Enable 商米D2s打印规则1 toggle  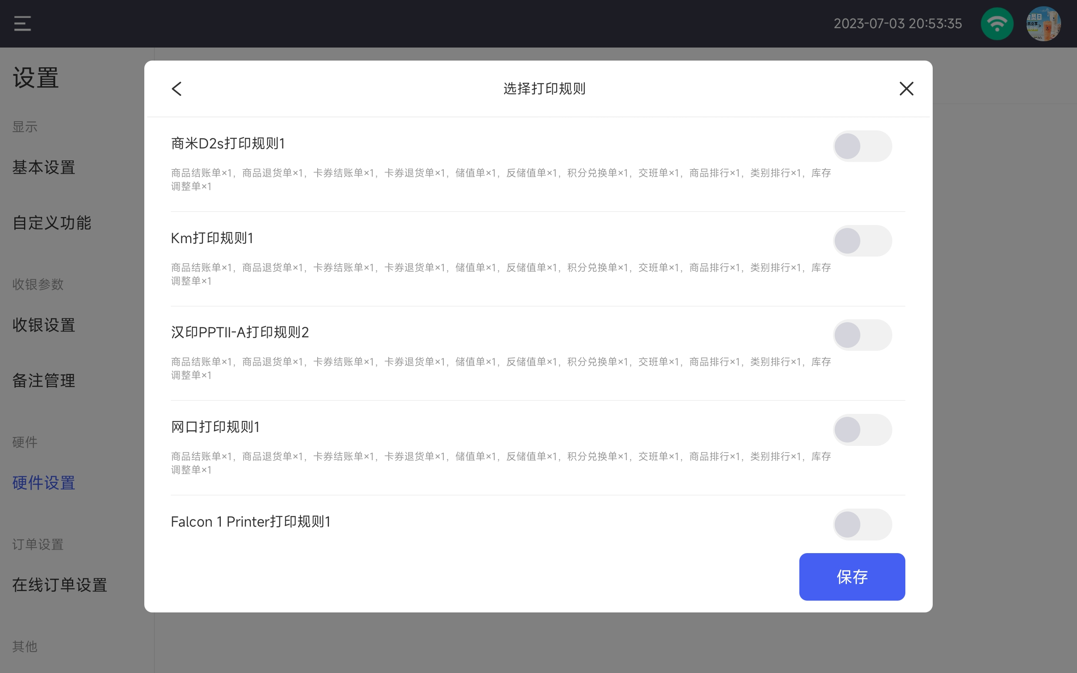[862, 146]
